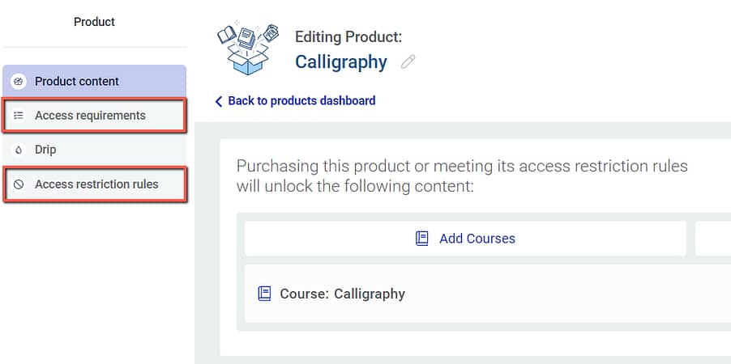This screenshot has height=364, width=731.
Task: Click the Editing Product heading label
Action: 348,36
